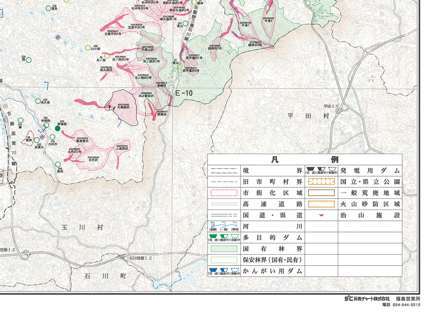Click the green circle marker 246 新田

(x=58, y=164)
